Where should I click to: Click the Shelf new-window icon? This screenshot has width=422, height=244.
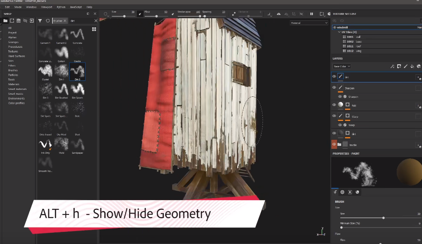[12, 21]
